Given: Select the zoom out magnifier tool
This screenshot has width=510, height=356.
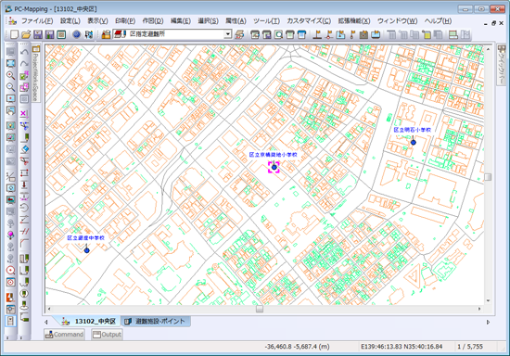Looking at the screenshot, I should point(11,87).
